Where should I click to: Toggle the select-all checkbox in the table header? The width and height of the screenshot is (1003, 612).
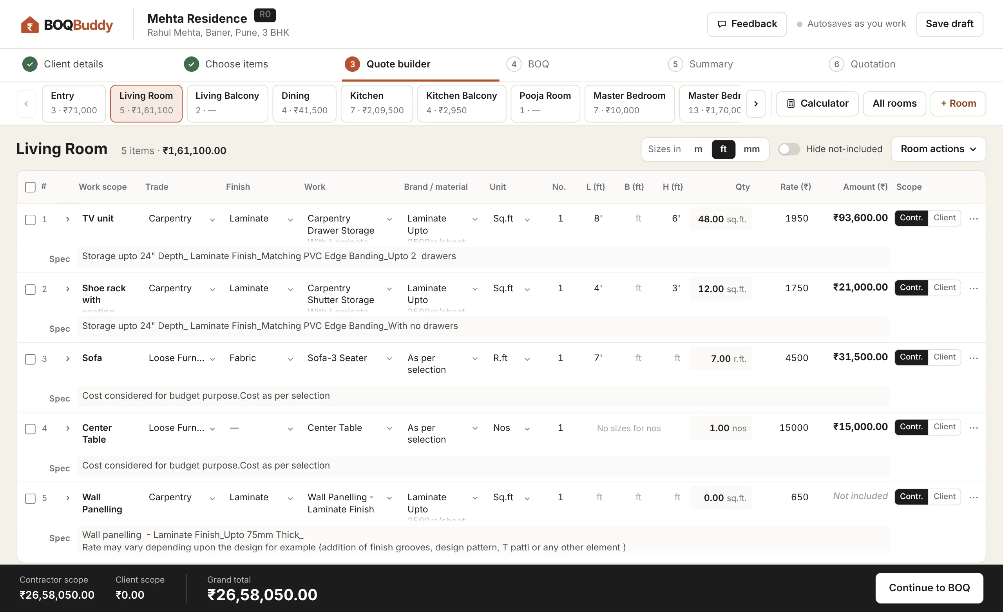(x=30, y=187)
